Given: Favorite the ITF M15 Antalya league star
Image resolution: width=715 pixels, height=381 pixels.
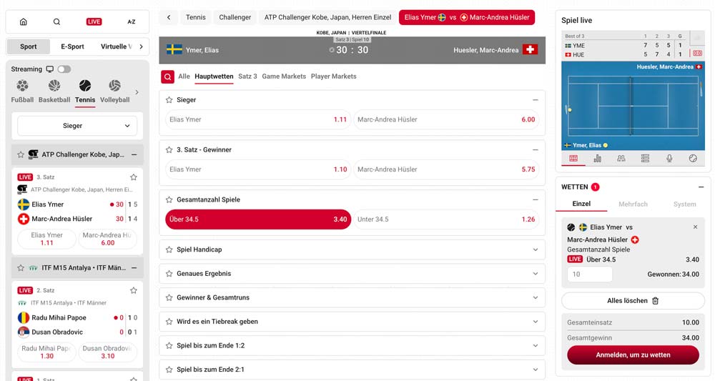Looking at the screenshot, I should pyautogui.click(x=21, y=268).
